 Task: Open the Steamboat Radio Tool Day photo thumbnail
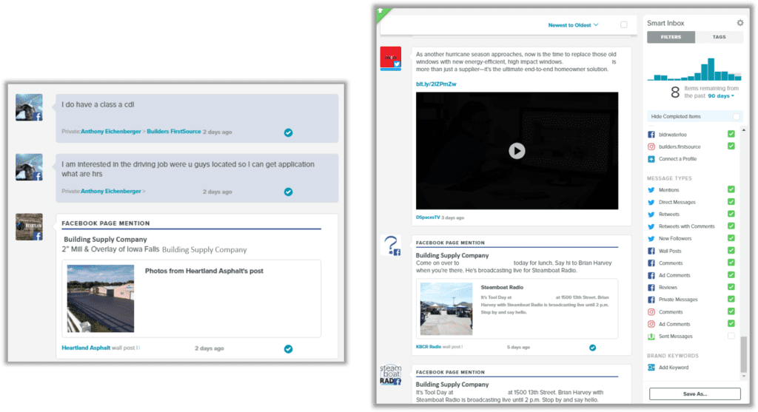point(446,309)
